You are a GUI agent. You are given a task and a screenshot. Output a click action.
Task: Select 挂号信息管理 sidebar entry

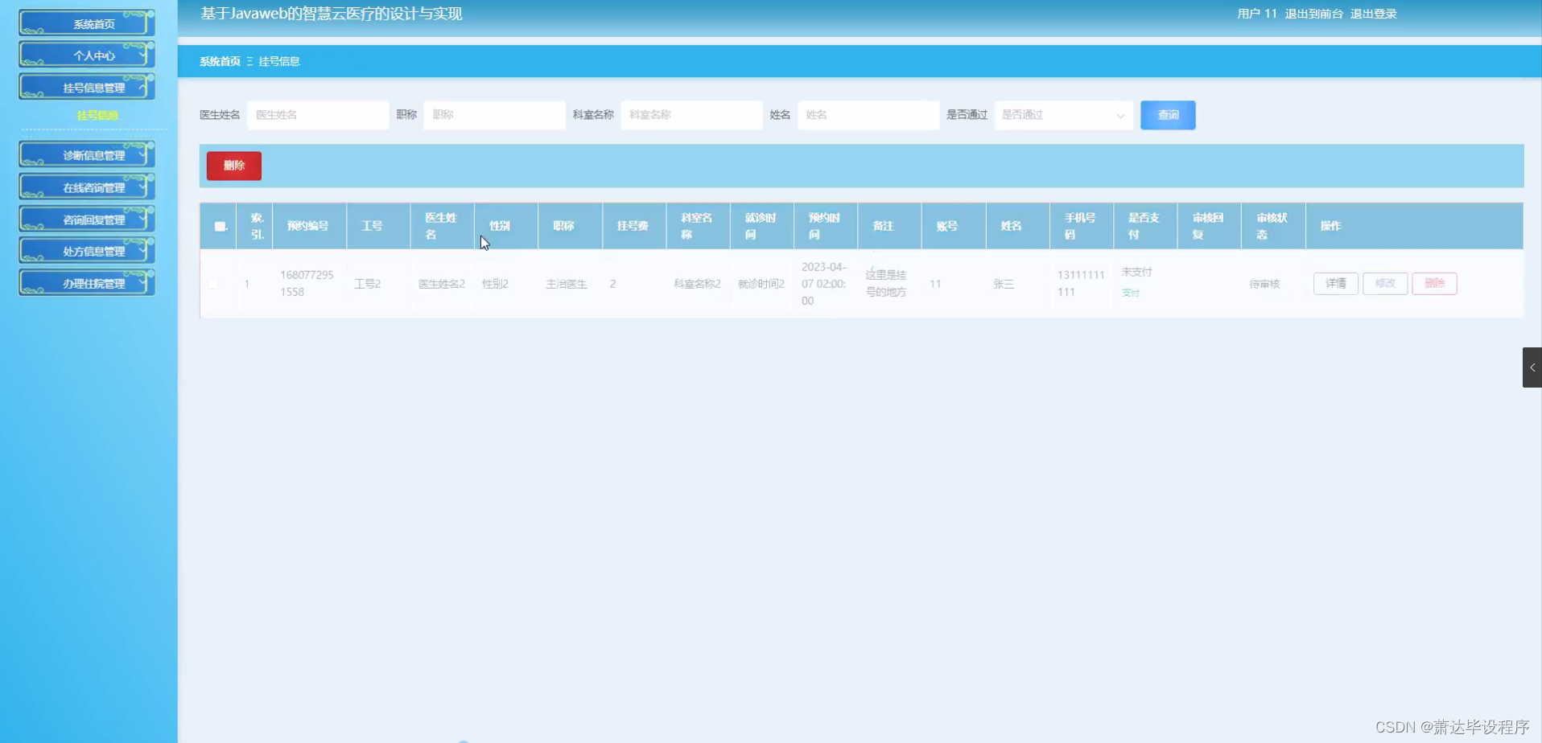coord(86,86)
